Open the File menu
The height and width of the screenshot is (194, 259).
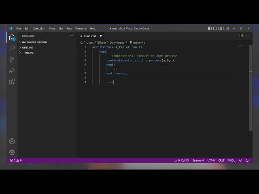tap(19, 28)
